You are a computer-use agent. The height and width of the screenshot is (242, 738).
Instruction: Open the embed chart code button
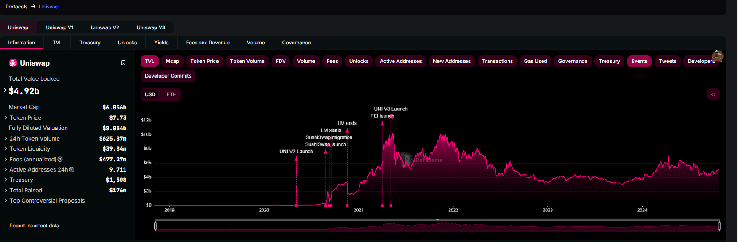pyautogui.click(x=713, y=94)
